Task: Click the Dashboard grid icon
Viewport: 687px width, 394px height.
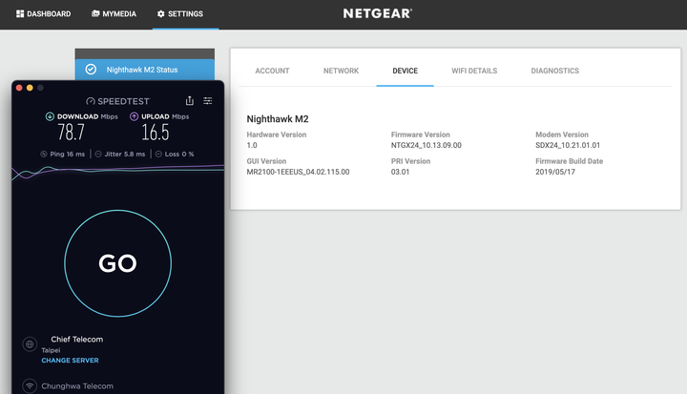Action: tap(20, 14)
